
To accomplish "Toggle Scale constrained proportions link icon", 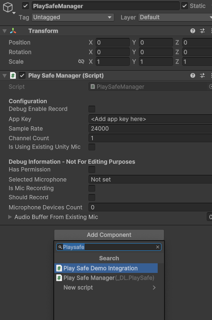I will pos(81,62).
